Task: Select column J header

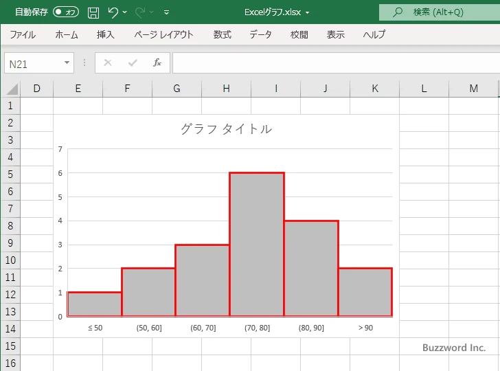Action: [x=326, y=89]
